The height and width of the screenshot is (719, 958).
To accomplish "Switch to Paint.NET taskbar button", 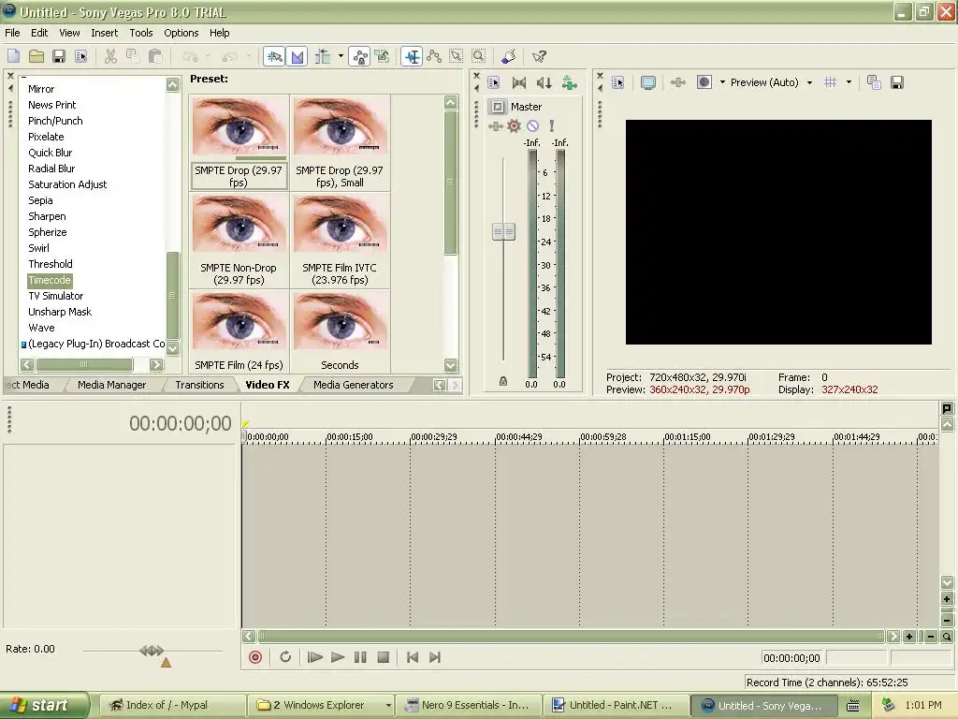I will pyautogui.click(x=616, y=706).
